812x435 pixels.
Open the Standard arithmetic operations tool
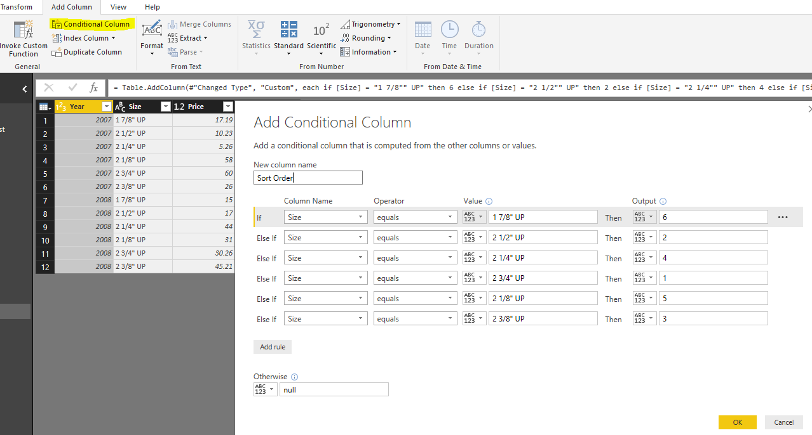pos(288,37)
